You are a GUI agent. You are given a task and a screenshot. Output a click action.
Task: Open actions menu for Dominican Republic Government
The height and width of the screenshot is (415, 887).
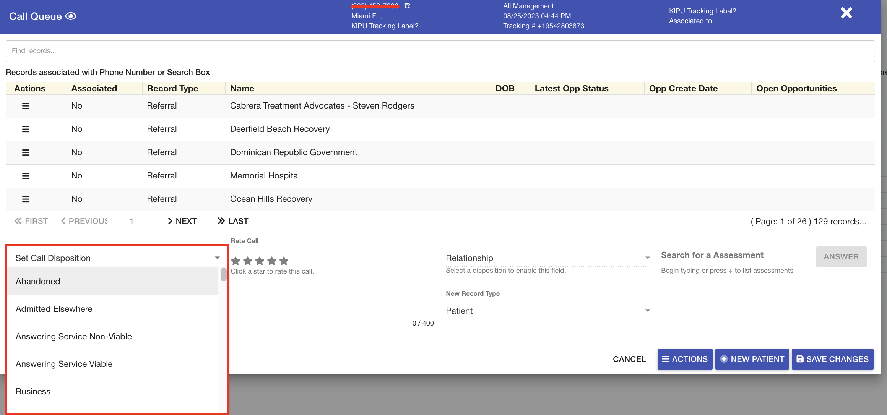[x=26, y=152]
